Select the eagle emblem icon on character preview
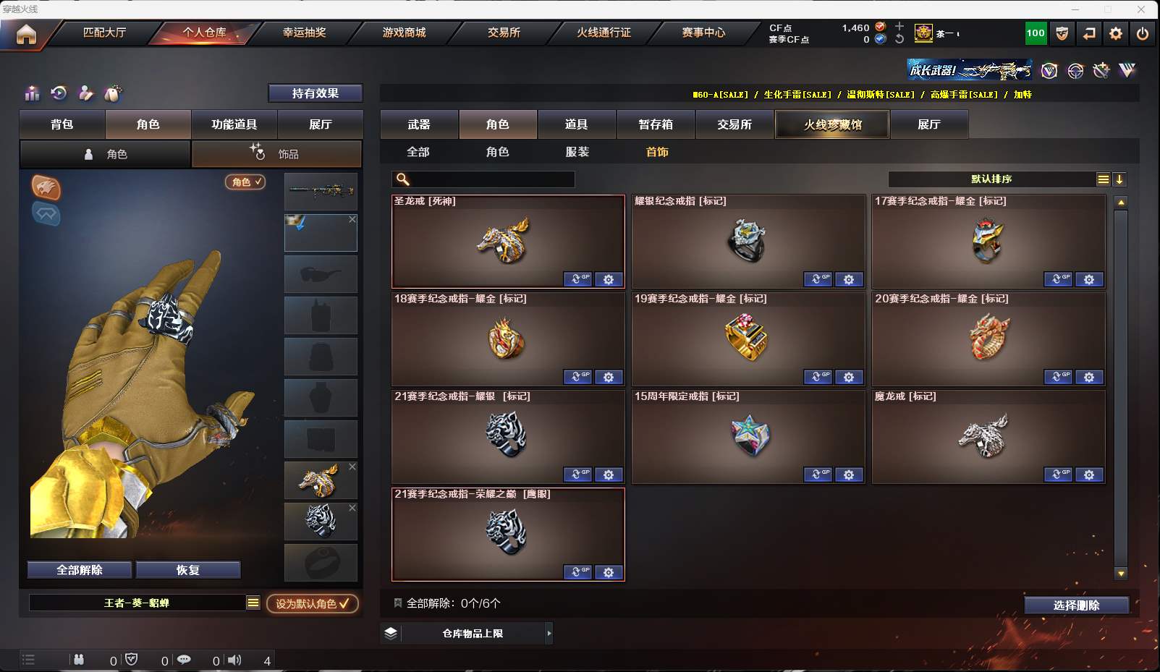This screenshot has width=1160, height=672. click(46, 187)
